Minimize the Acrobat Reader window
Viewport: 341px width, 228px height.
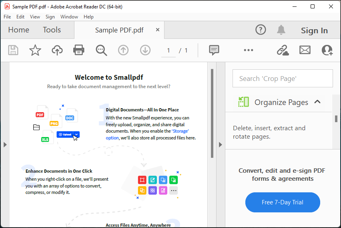[295, 6]
